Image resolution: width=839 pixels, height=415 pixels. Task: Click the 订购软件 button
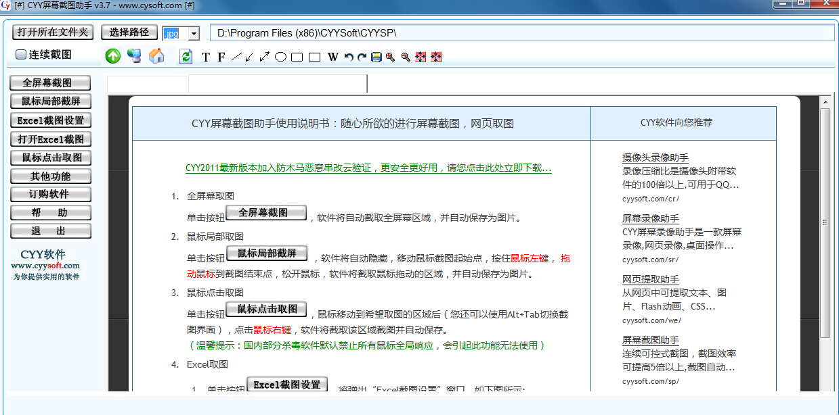click(51, 194)
